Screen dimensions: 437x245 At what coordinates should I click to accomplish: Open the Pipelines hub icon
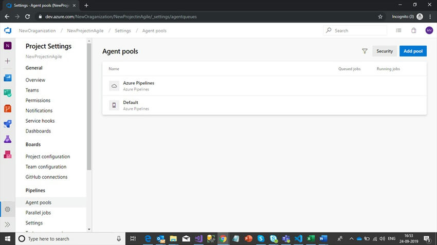tap(8, 124)
